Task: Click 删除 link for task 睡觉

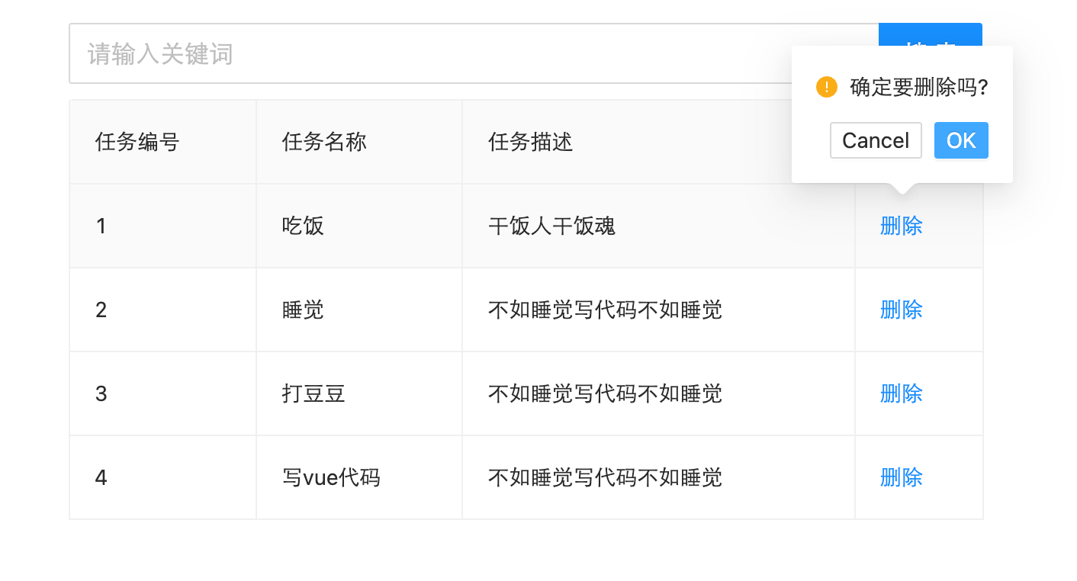Action: click(x=902, y=310)
